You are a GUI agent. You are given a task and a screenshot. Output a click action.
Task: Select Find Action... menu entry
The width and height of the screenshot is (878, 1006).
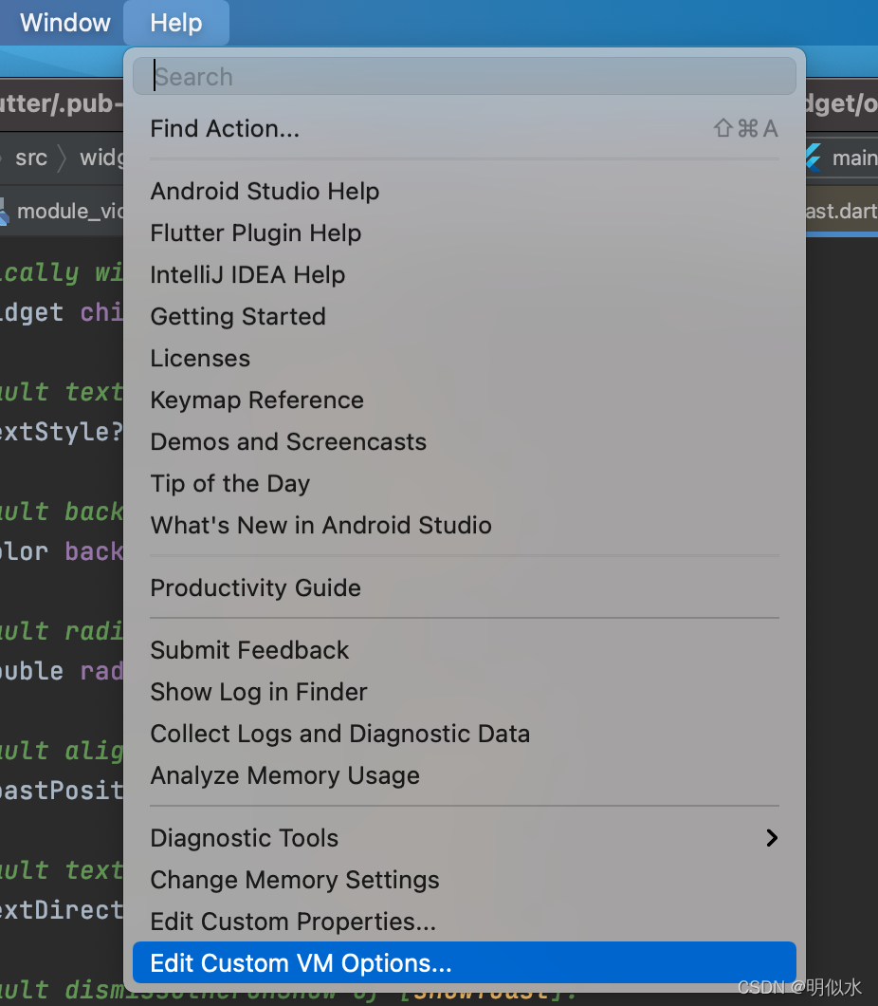225,129
